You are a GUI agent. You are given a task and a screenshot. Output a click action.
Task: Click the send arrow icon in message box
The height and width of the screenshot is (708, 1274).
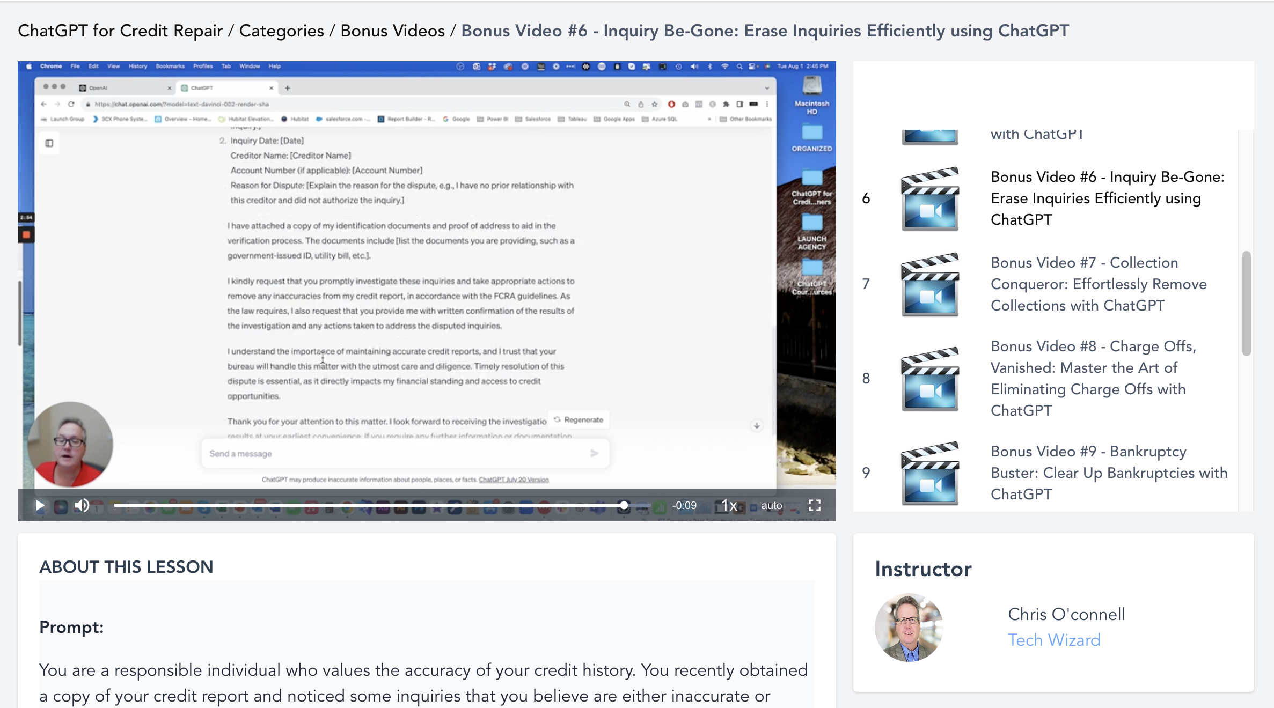pos(594,453)
